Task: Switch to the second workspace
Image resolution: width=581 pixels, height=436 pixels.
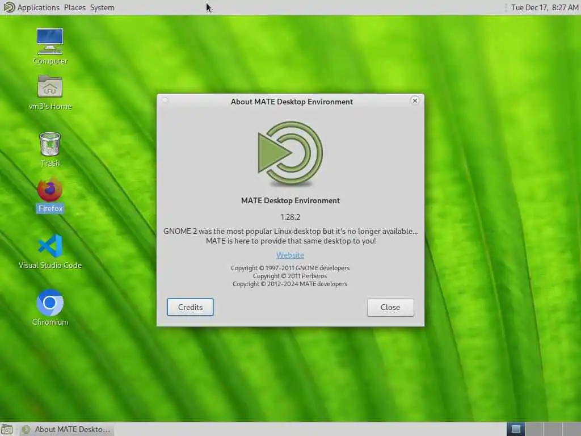Action: (534, 429)
